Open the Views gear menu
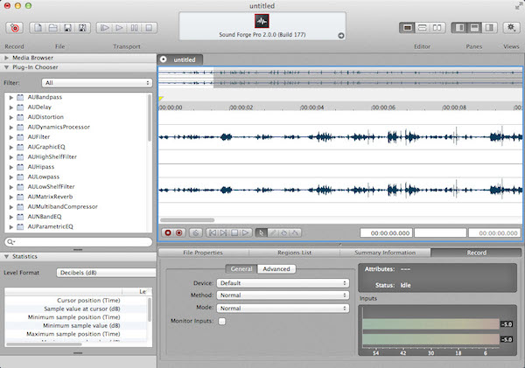525x368 pixels. click(x=511, y=29)
